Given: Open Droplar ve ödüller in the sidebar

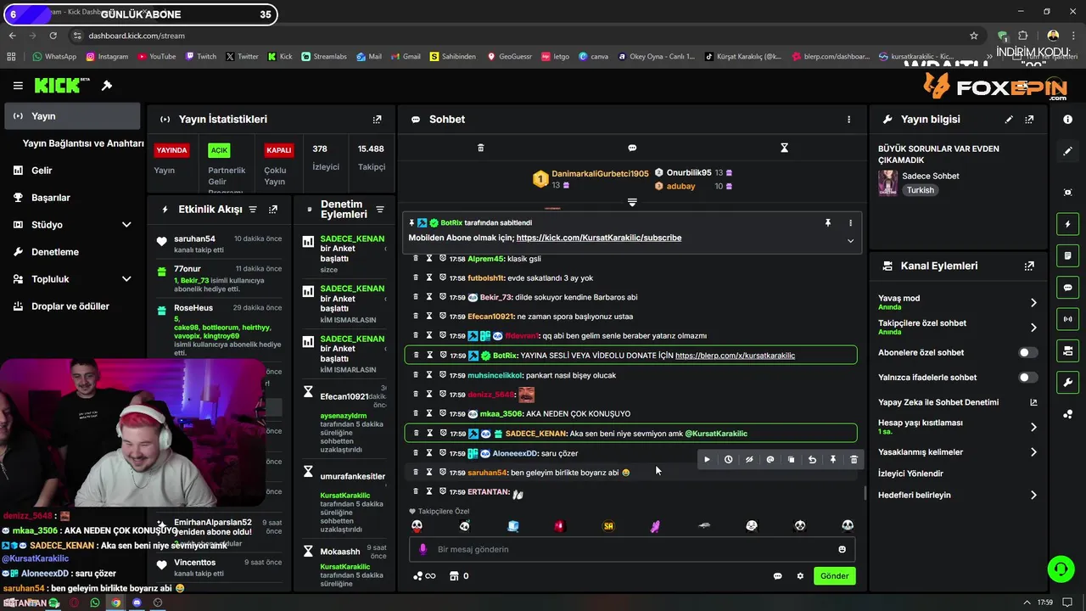Looking at the screenshot, I should (x=72, y=306).
